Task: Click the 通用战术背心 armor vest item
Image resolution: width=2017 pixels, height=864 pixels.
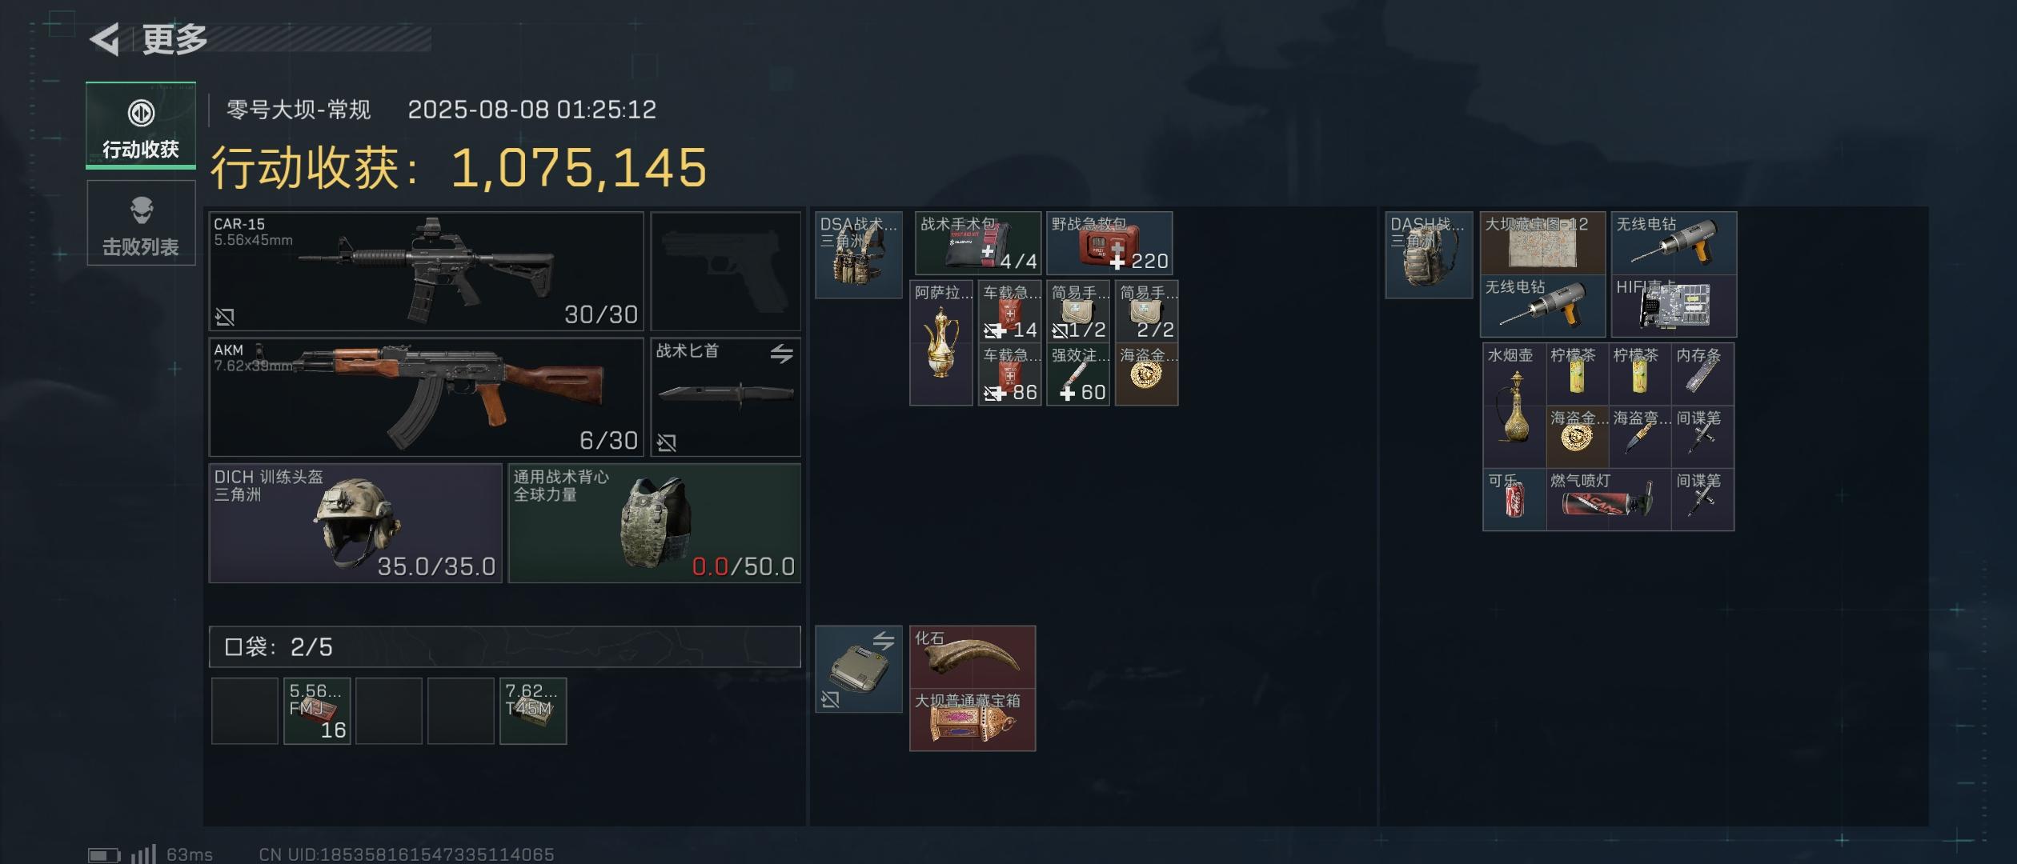Action: coord(655,523)
